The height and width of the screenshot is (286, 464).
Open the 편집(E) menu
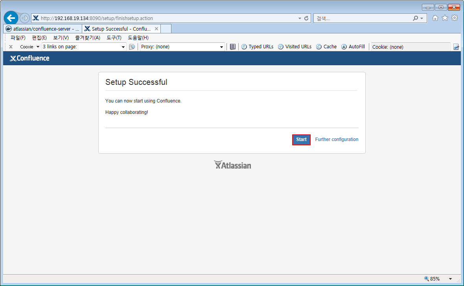pos(39,38)
